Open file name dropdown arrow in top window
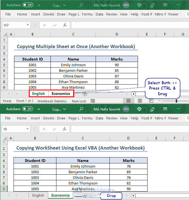The width and height of the screenshot is (189, 200). [x=65, y=5]
